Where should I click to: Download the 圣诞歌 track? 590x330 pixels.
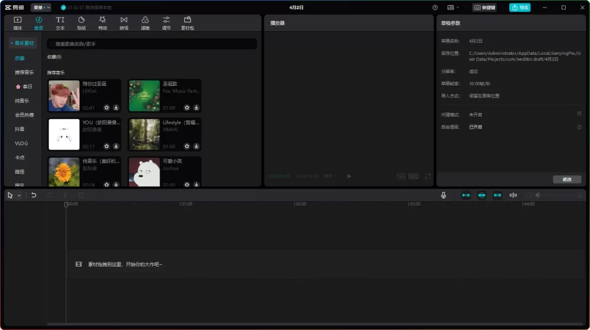[x=196, y=108]
